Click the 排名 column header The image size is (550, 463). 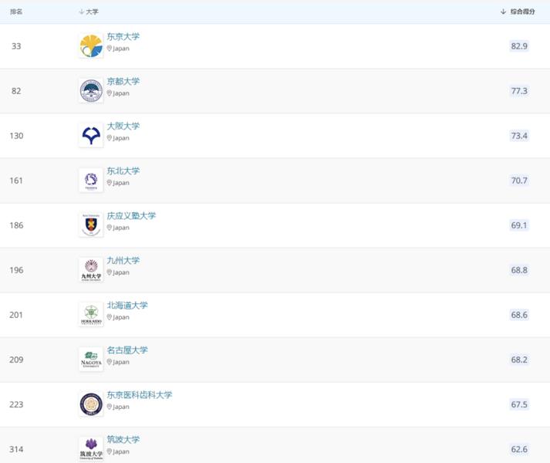(16, 12)
